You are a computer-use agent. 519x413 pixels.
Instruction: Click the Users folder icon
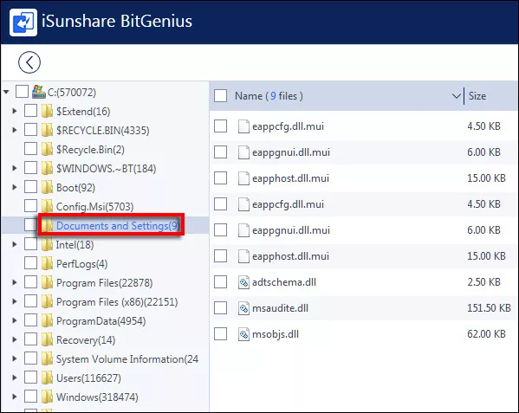tap(47, 378)
